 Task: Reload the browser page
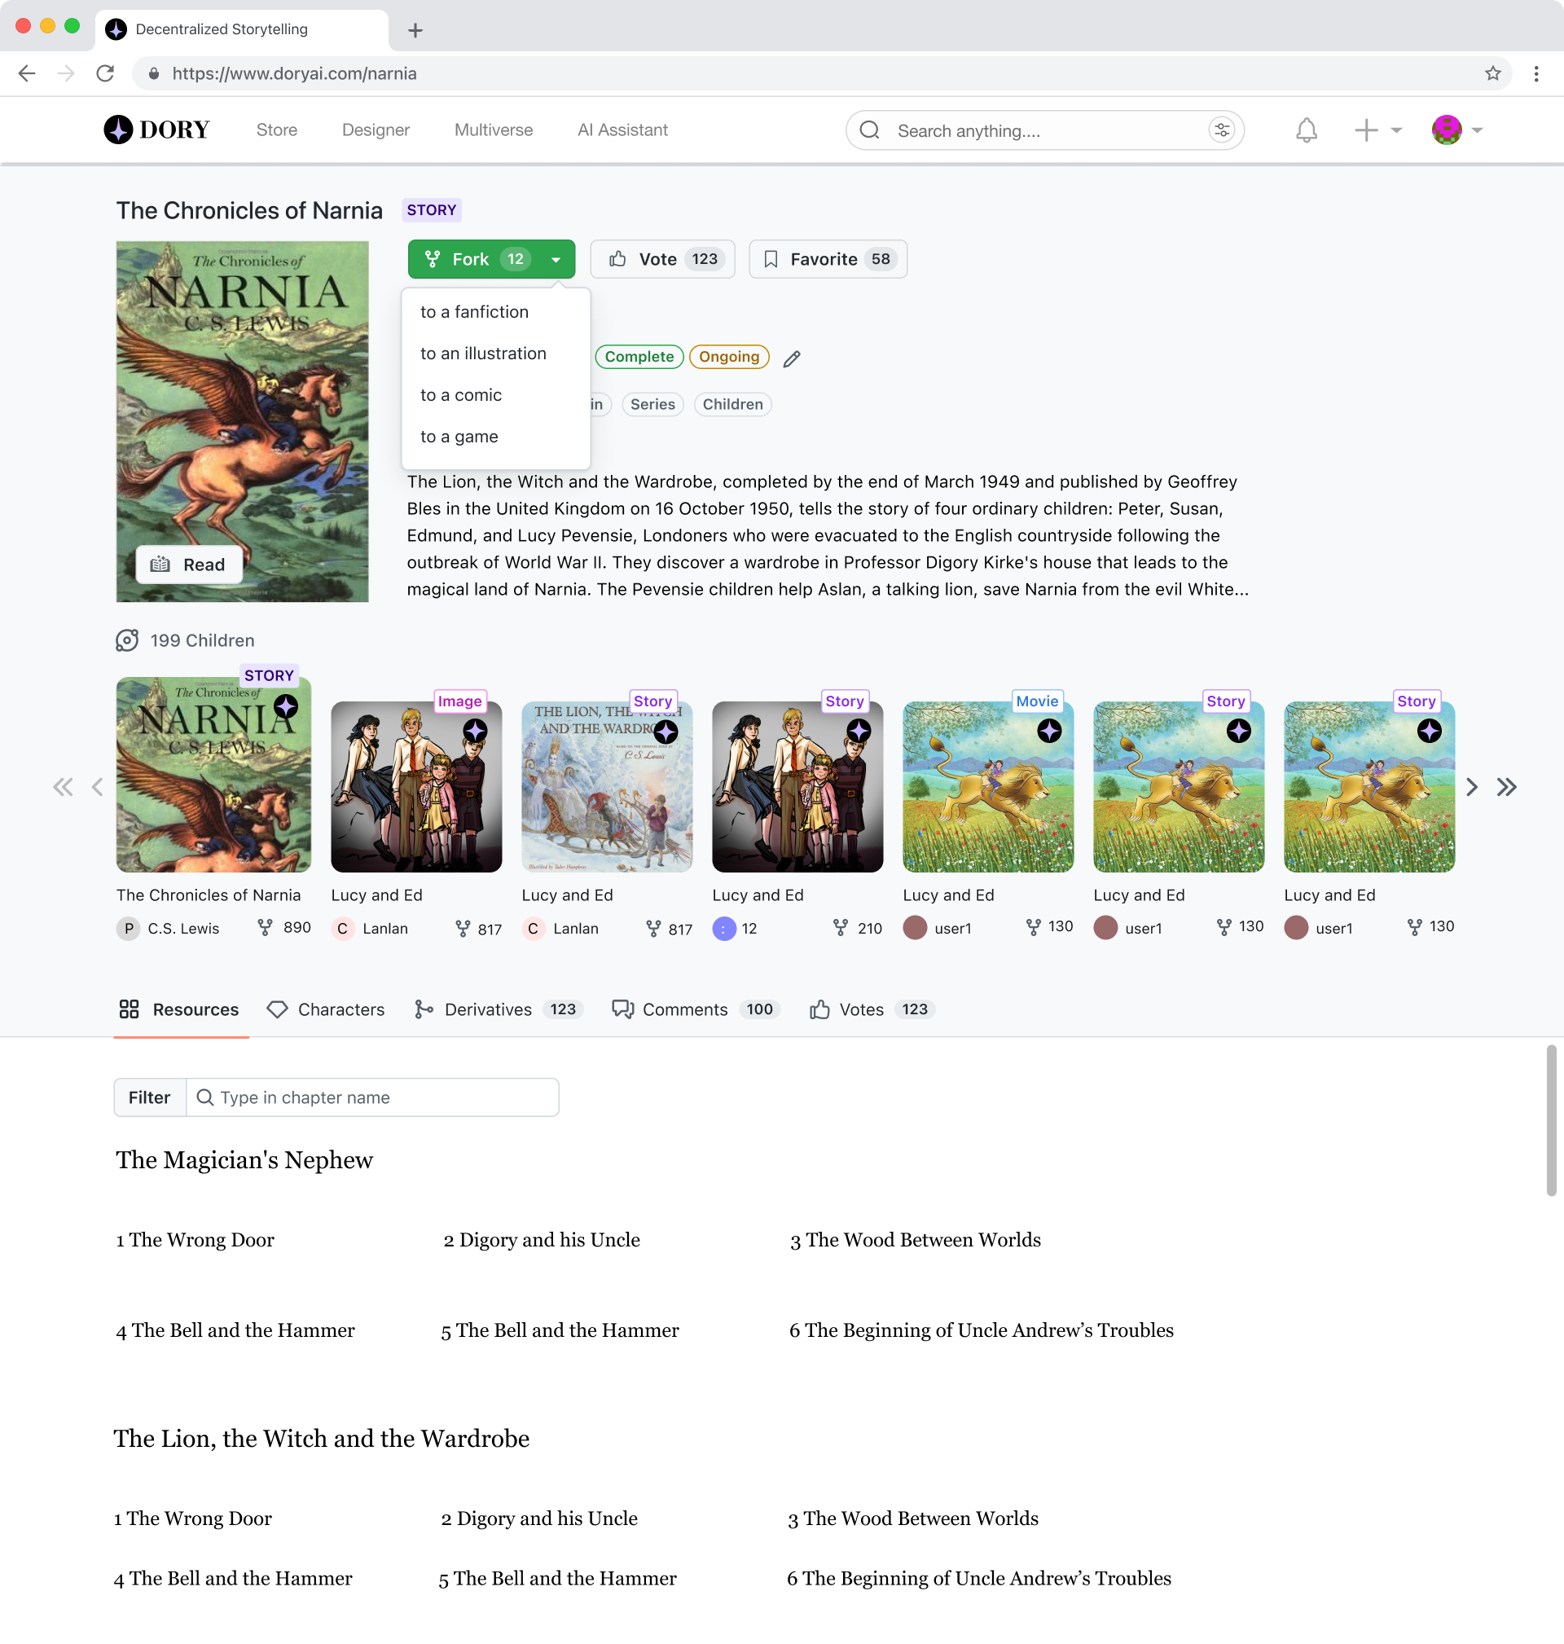point(105,73)
